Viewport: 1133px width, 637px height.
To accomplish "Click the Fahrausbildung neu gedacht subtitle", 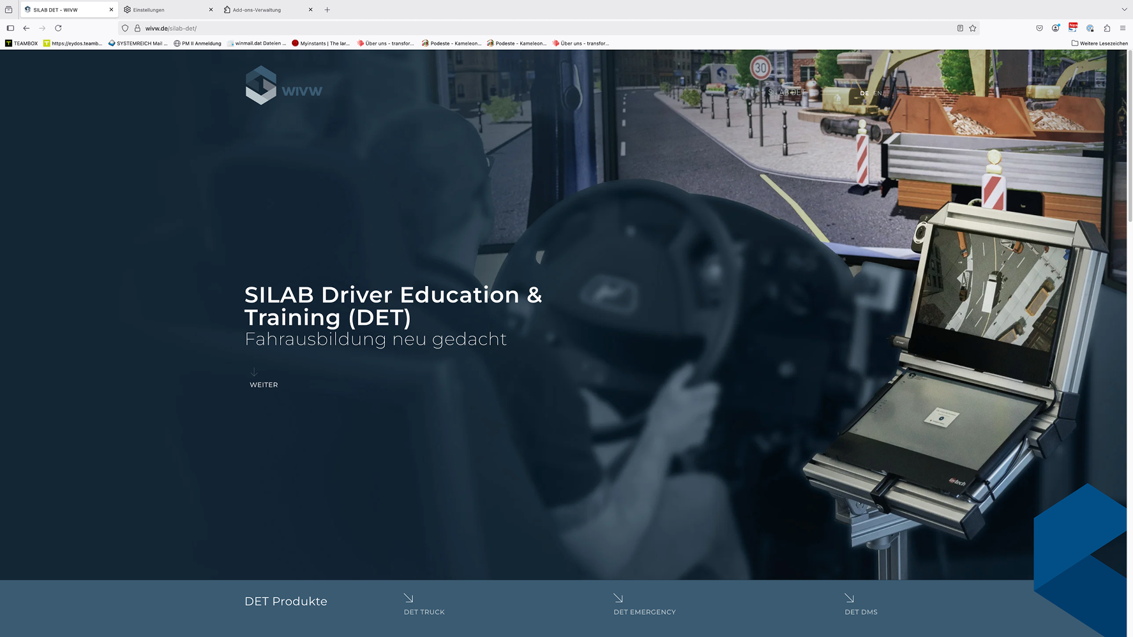I will (x=375, y=339).
